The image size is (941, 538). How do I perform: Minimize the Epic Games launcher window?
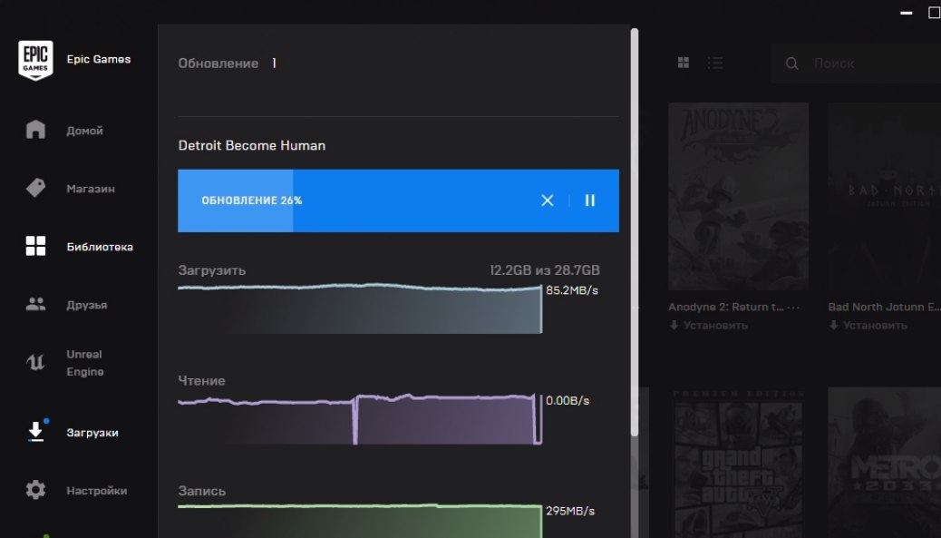(x=907, y=13)
